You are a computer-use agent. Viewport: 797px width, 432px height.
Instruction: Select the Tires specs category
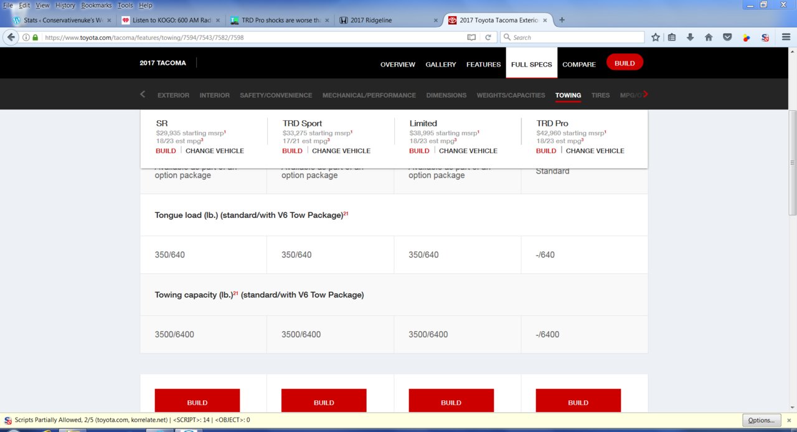[601, 95]
